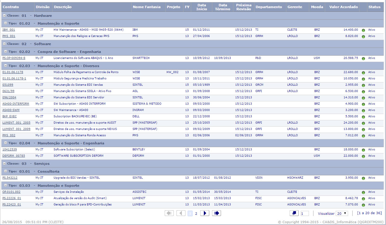Click the go-to-page arrow icon
Viewport: 386px width, 225px height.
(x=294, y=213)
